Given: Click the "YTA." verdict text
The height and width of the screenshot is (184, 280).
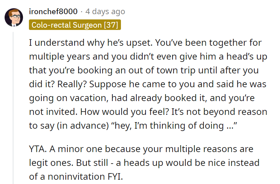Looking at the screenshot, I should click(38, 149).
